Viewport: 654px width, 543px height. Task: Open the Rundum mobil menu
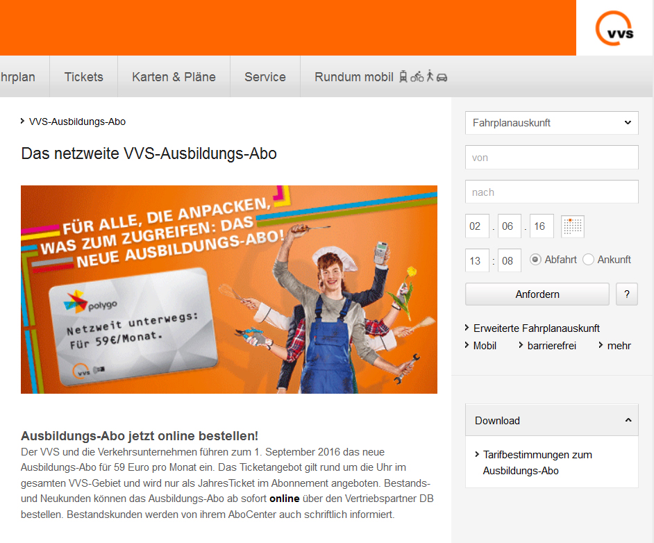(x=380, y=77)
